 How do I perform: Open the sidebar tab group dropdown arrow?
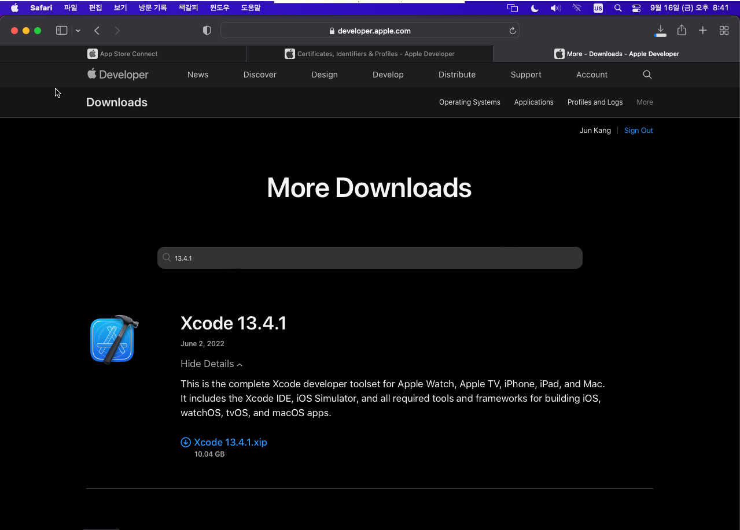coord(78,31)
